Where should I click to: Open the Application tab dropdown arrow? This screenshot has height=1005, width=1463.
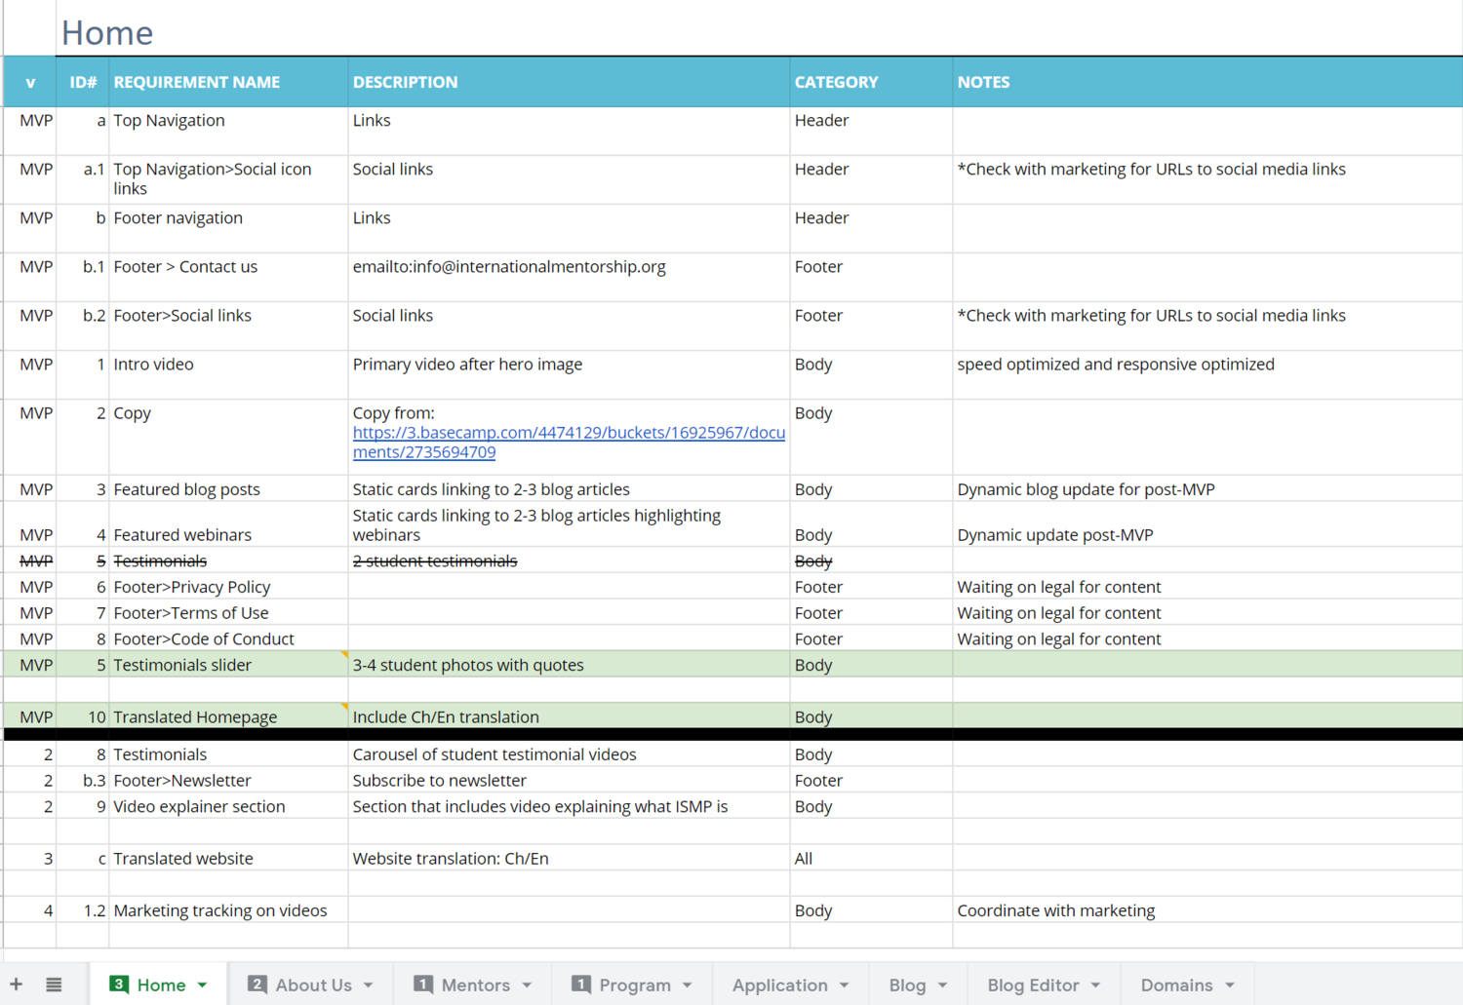click(x=844, y=986)
